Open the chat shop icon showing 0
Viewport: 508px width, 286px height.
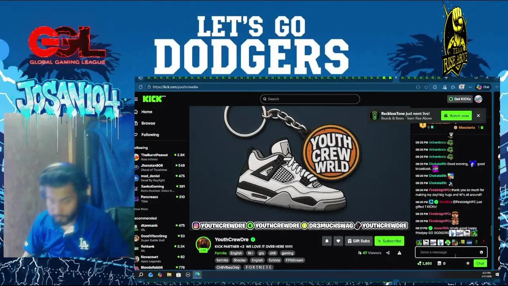pyautogui.click(x=441, y=263)
